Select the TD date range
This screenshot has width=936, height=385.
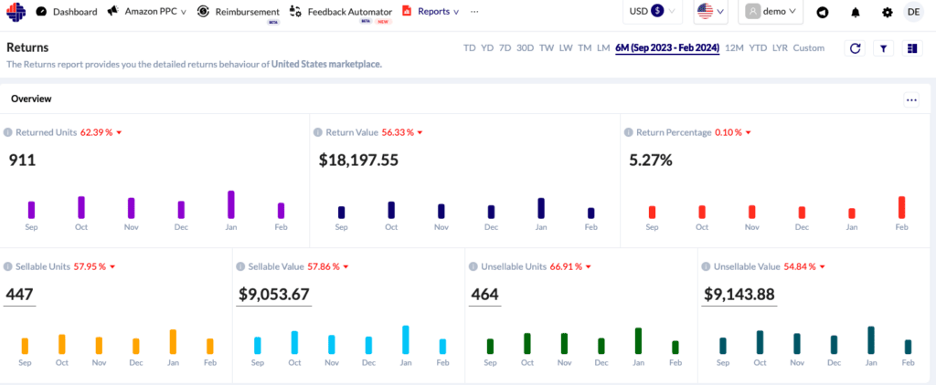click(x=469, y=48)
